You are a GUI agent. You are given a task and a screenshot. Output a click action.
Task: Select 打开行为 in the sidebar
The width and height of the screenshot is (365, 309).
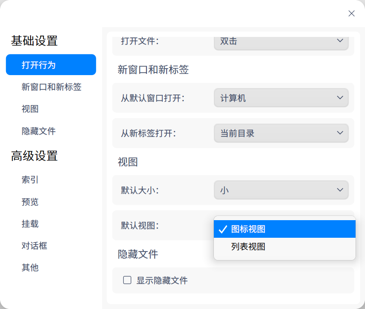[51, 65]
